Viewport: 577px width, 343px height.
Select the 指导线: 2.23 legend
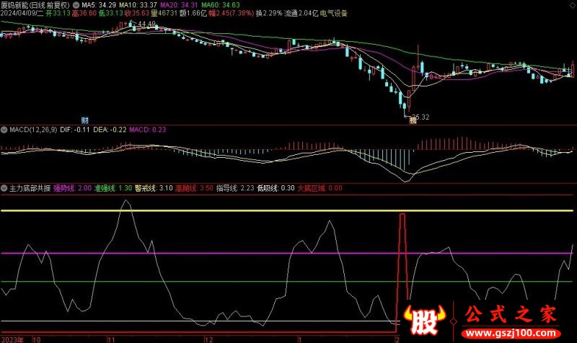tap(235, 188)
